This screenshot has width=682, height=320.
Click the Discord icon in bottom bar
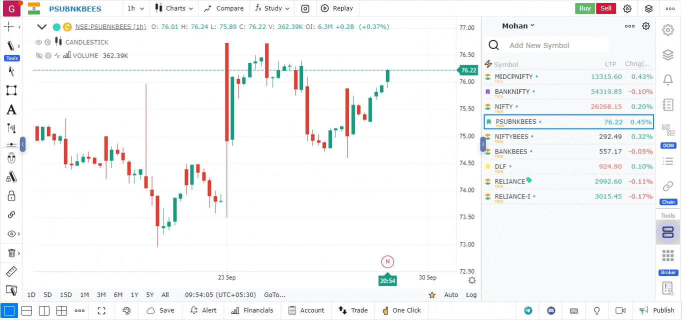pos(551,310)
